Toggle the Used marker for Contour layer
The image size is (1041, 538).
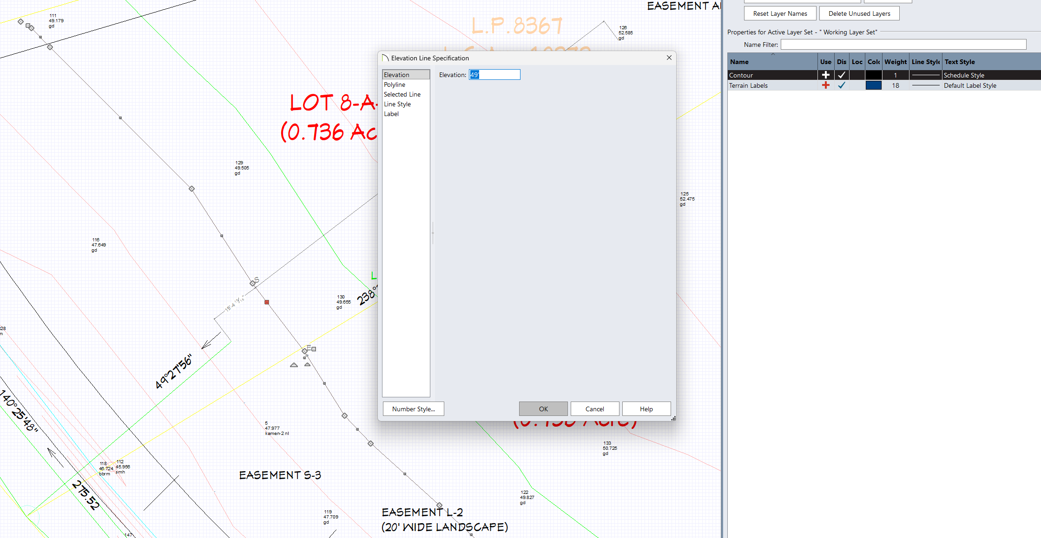pos(825,75)
